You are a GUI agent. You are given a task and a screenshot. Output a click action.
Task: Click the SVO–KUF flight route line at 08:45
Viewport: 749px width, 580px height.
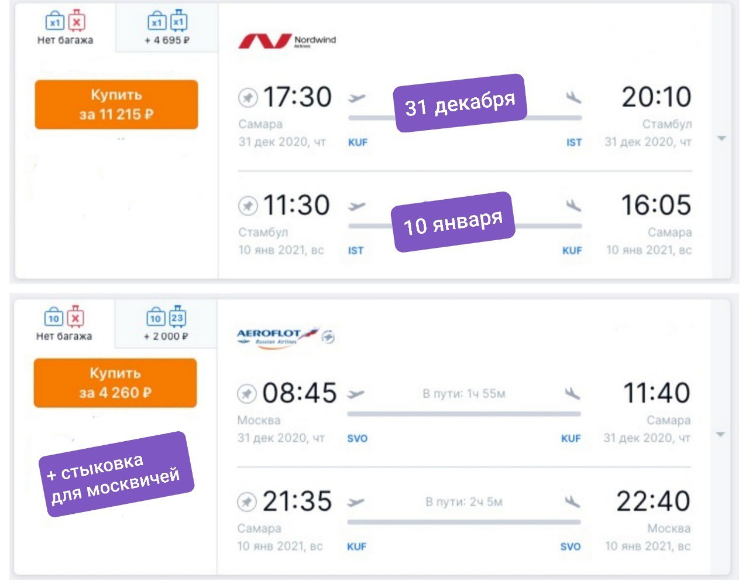(x=463, y=414)
